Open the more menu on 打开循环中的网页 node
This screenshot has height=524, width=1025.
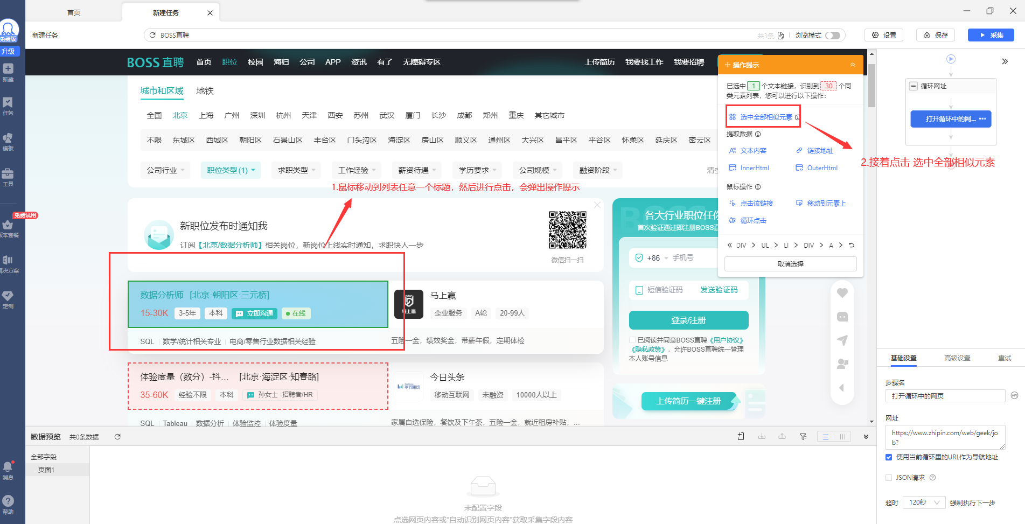(x=982, y=119)
